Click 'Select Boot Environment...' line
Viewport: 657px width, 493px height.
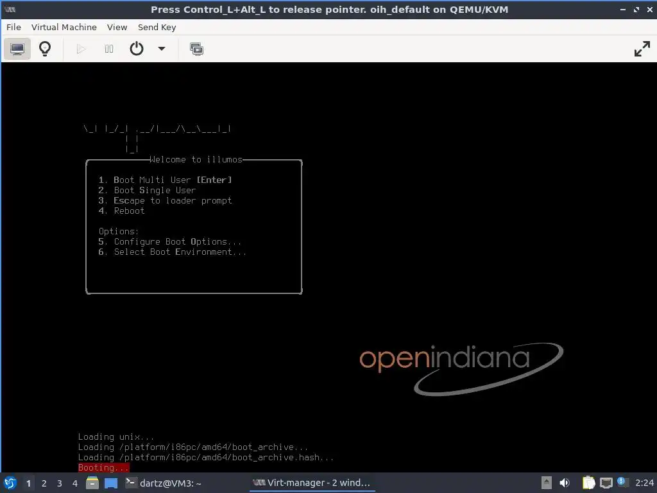tap(172, 252)
